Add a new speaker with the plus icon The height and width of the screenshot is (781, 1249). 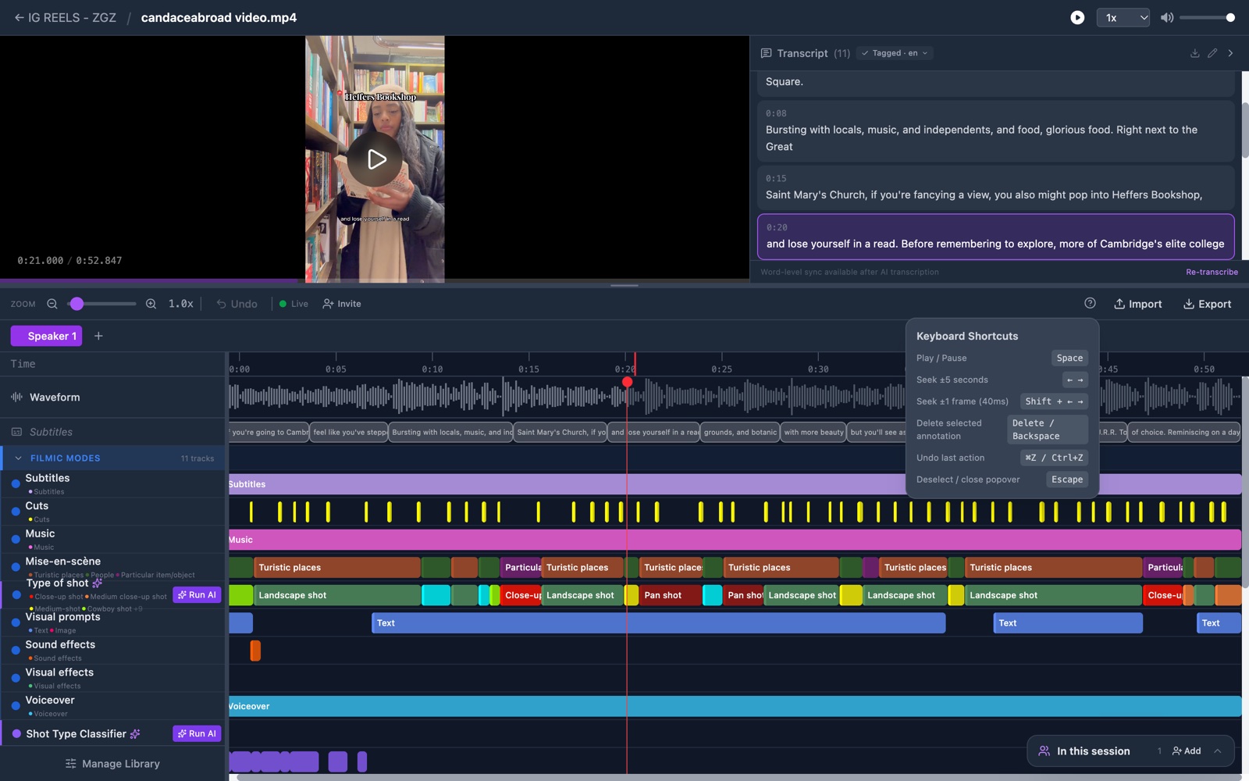(98, 336)
